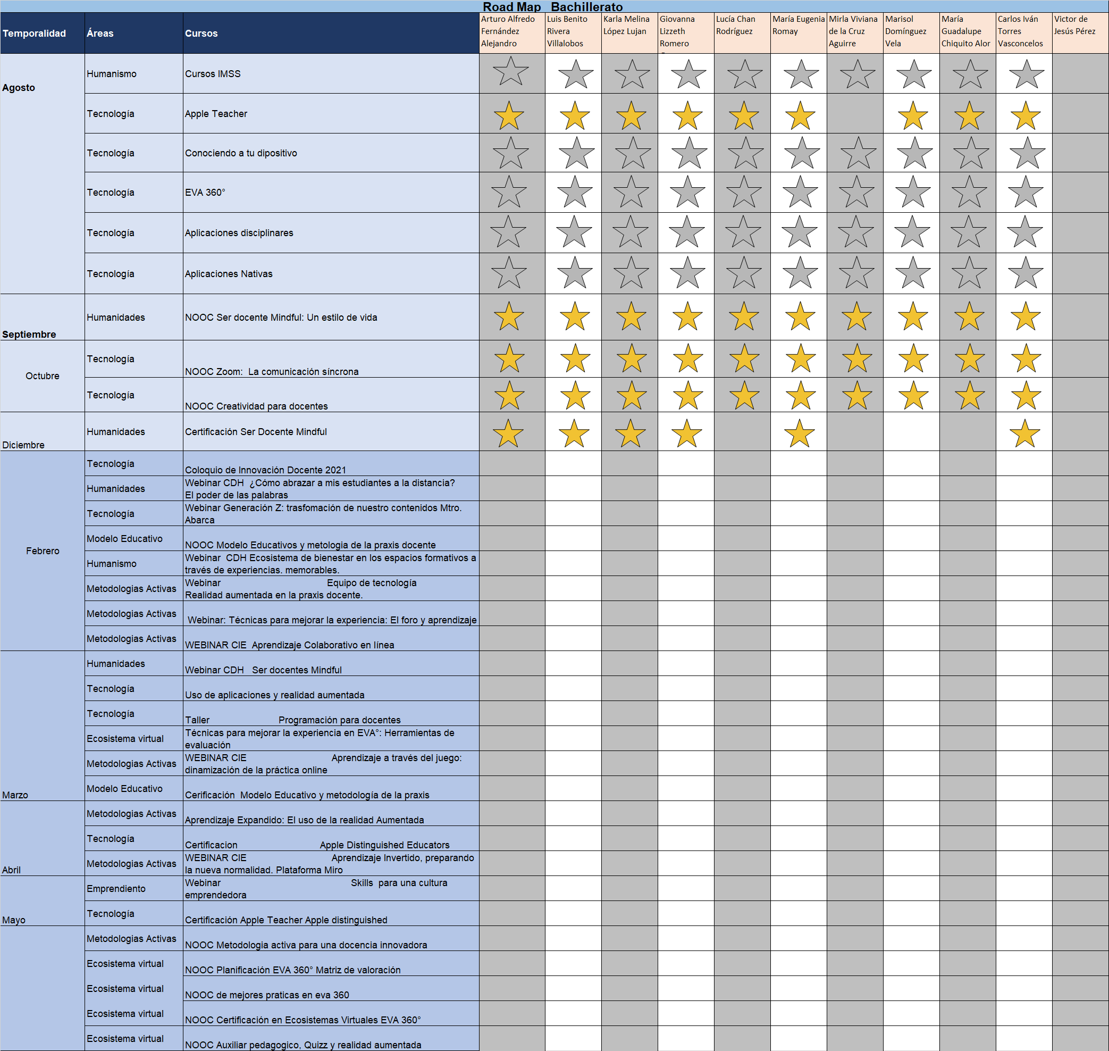
Task: Click Luis Benito's gray star in EVA 360° row
Action: (x=575, y=191)
